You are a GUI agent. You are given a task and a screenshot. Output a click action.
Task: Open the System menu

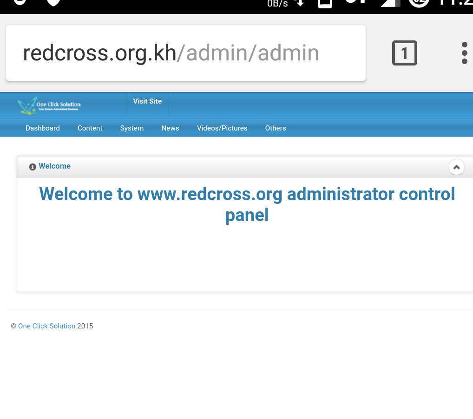tap(131, 128)
